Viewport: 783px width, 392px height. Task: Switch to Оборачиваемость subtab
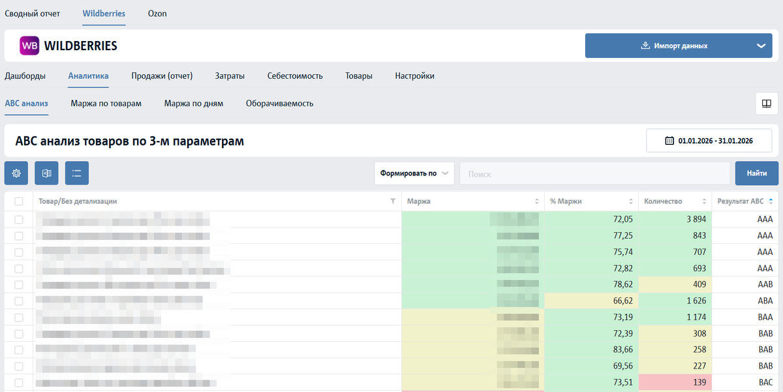(279, 103)
